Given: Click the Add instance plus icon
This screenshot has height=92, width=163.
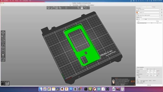Looking at the screenshot, I should click(x=66, y=8).
